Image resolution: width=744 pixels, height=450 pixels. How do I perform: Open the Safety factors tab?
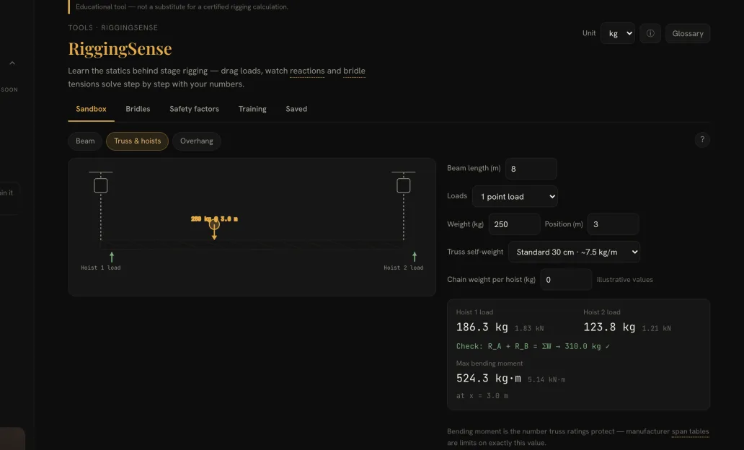pyautogui.click(x=194, y=109)
